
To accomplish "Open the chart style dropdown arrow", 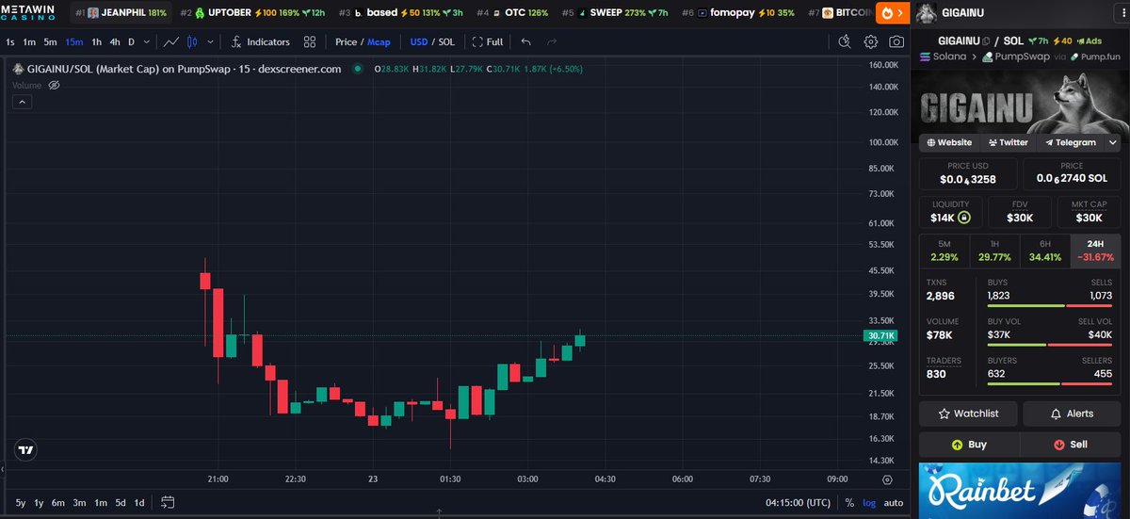I will click(210, 41).
